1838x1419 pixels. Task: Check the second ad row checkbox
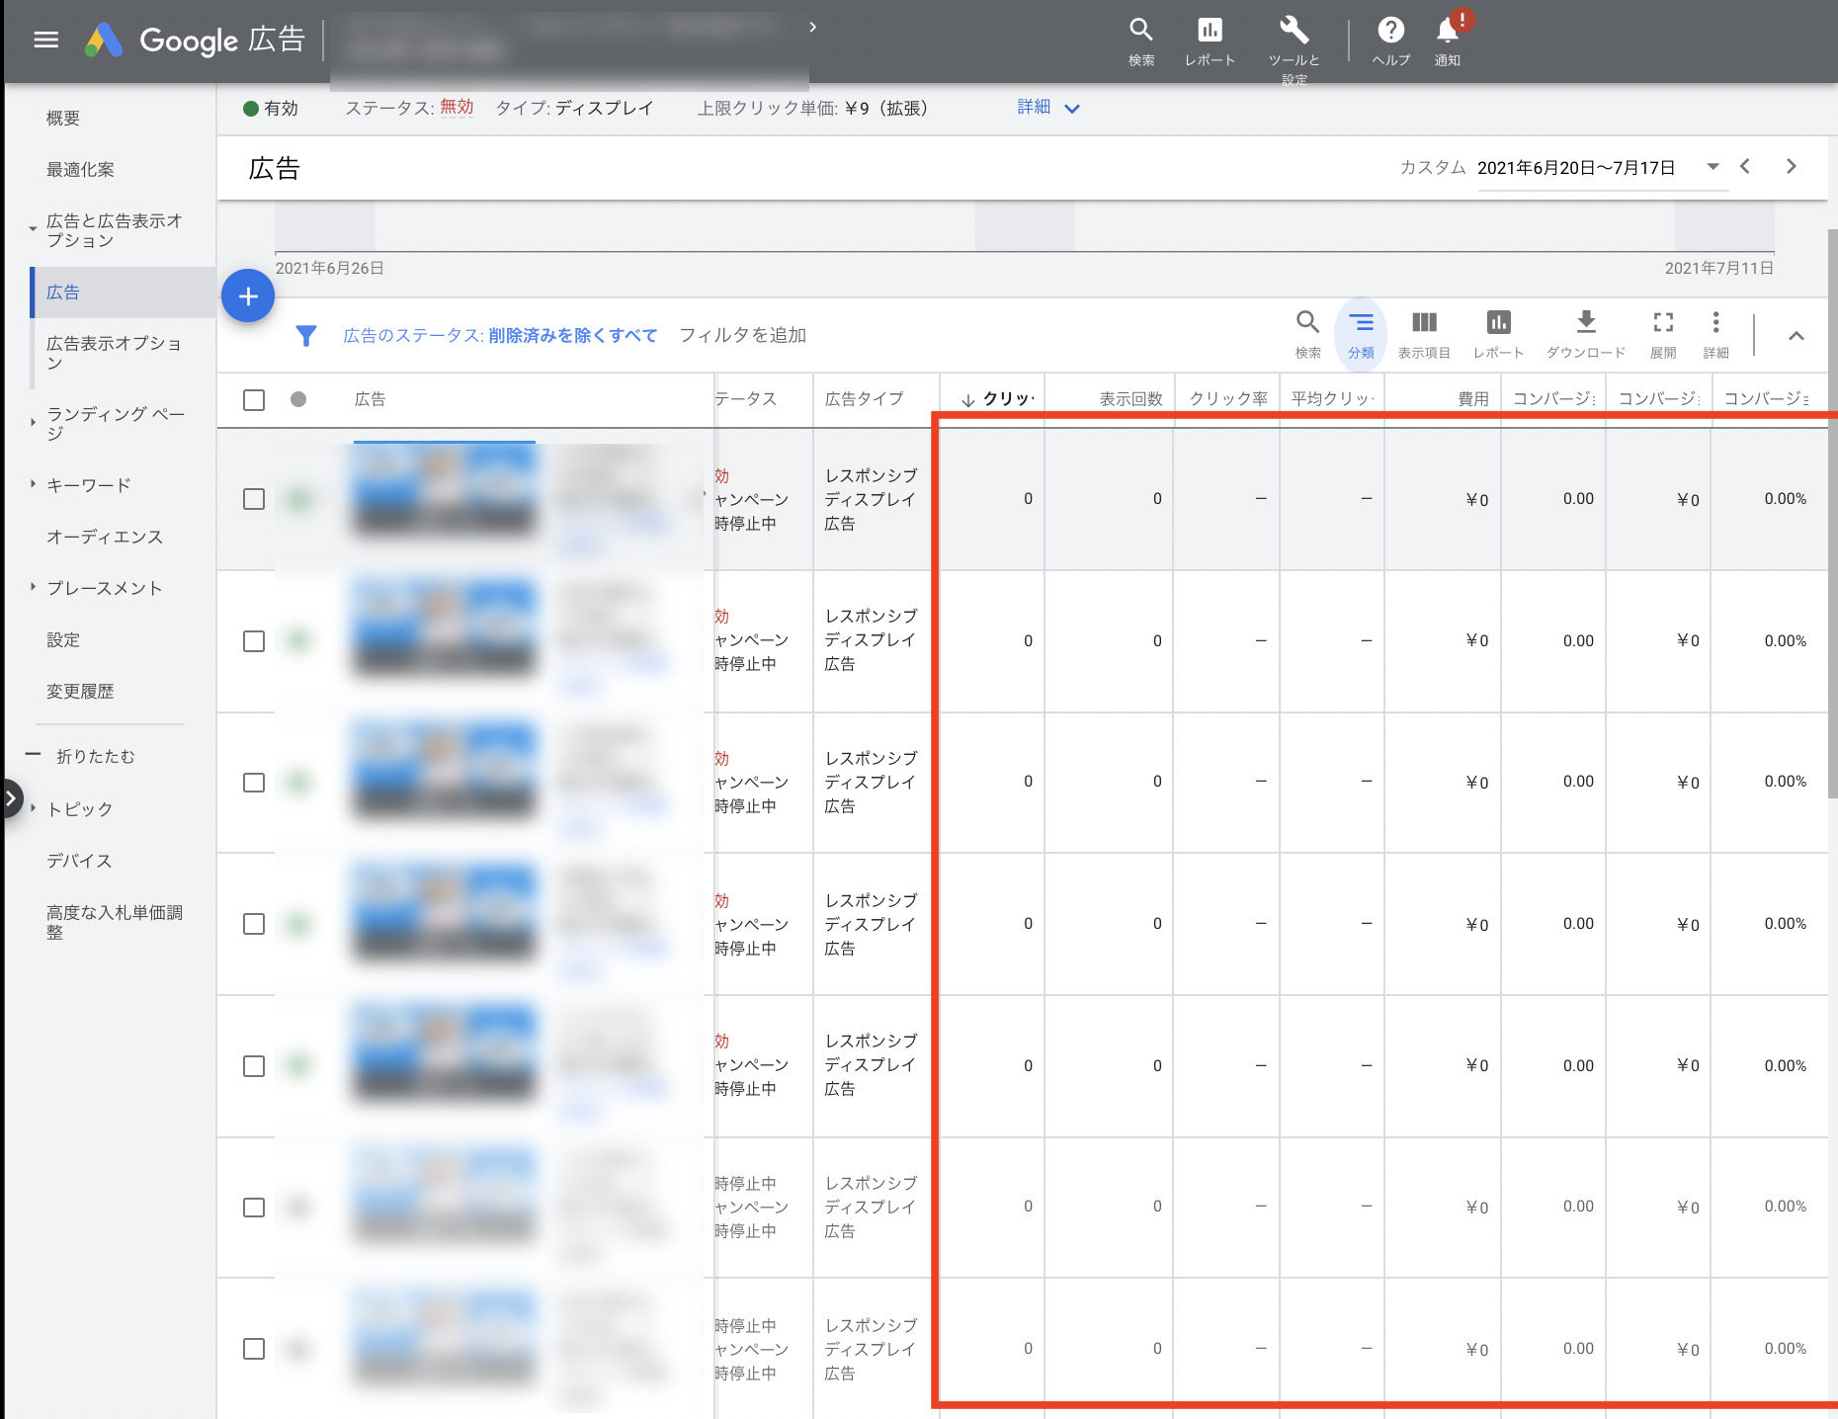[x=254, y=641]
